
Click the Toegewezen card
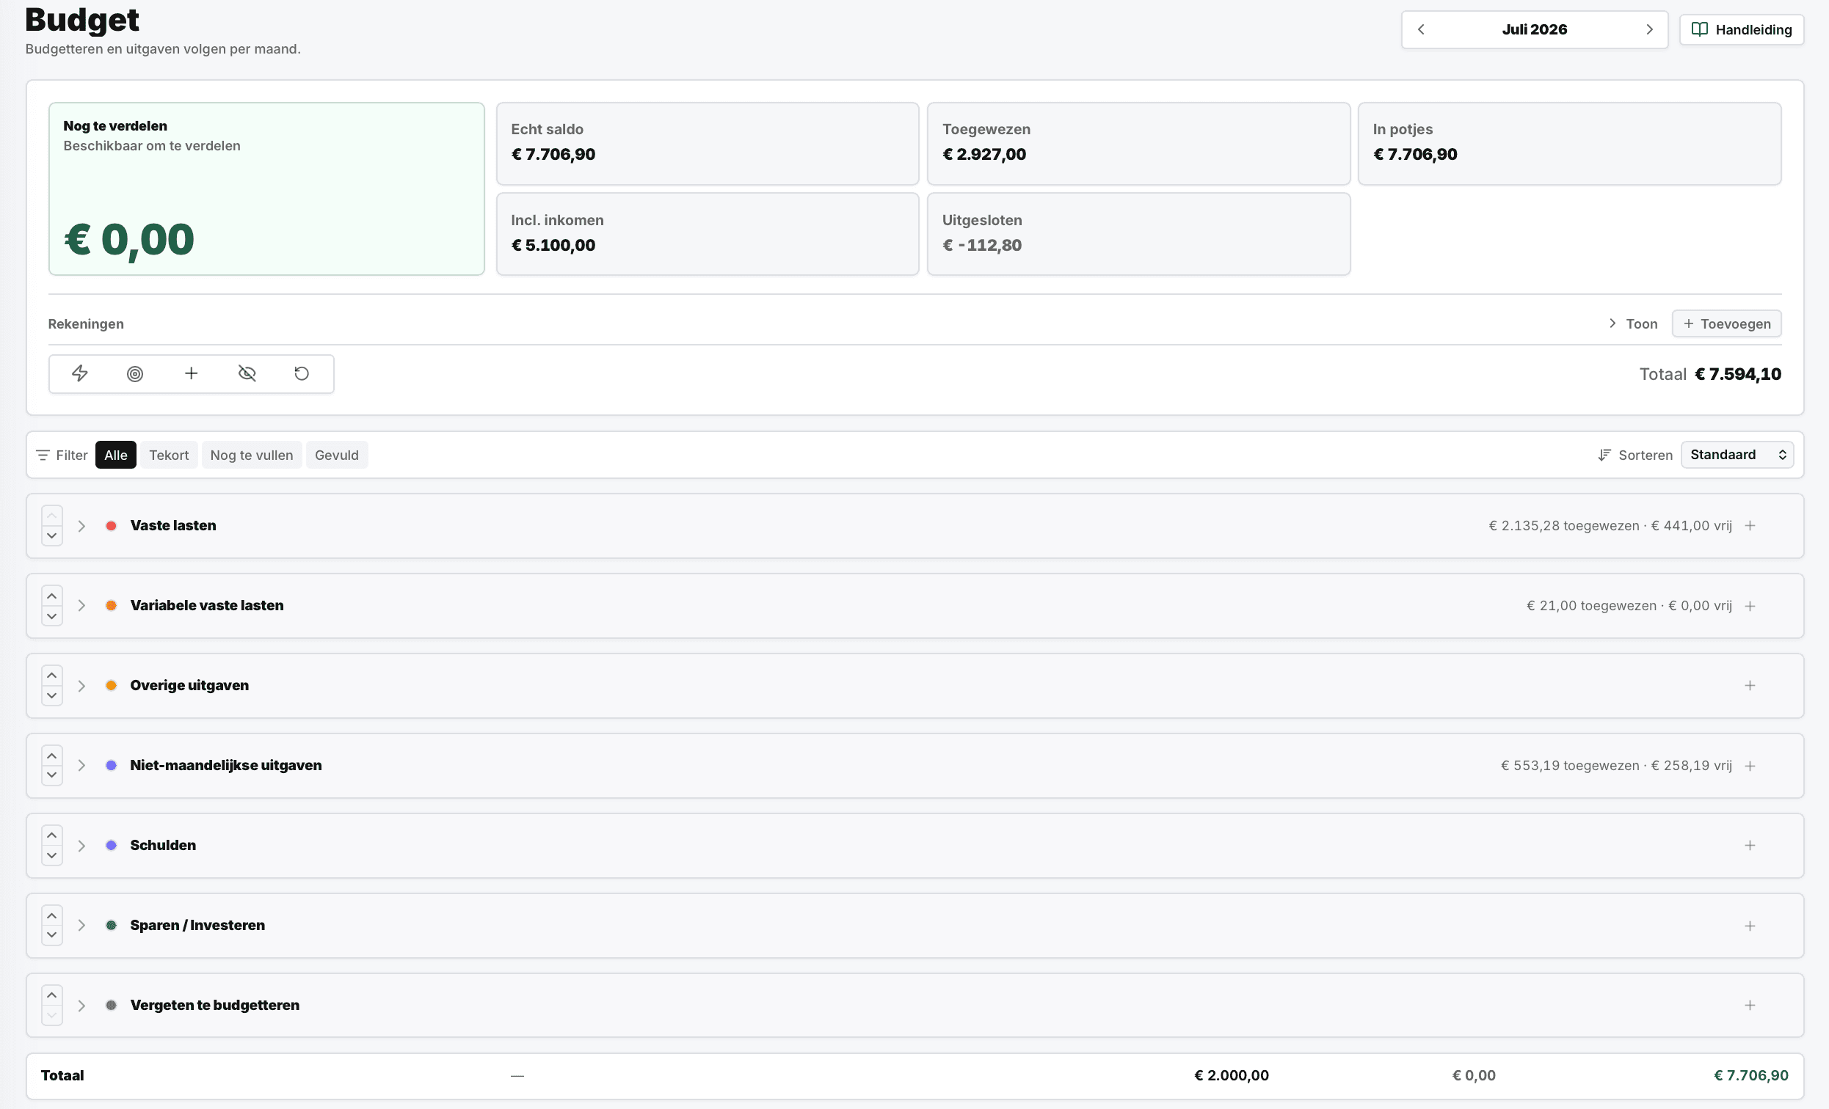click(x=1138, y=143)
